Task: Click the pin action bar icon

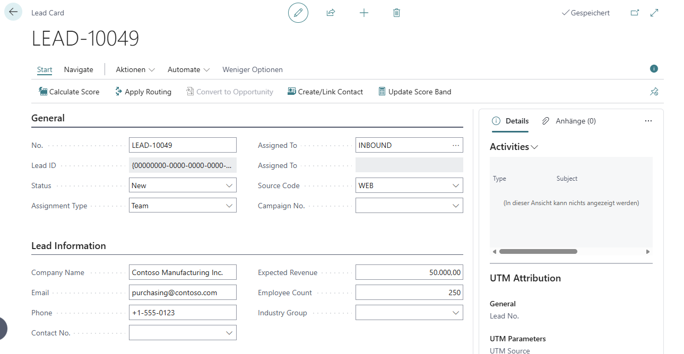Action: coord(654,92)
